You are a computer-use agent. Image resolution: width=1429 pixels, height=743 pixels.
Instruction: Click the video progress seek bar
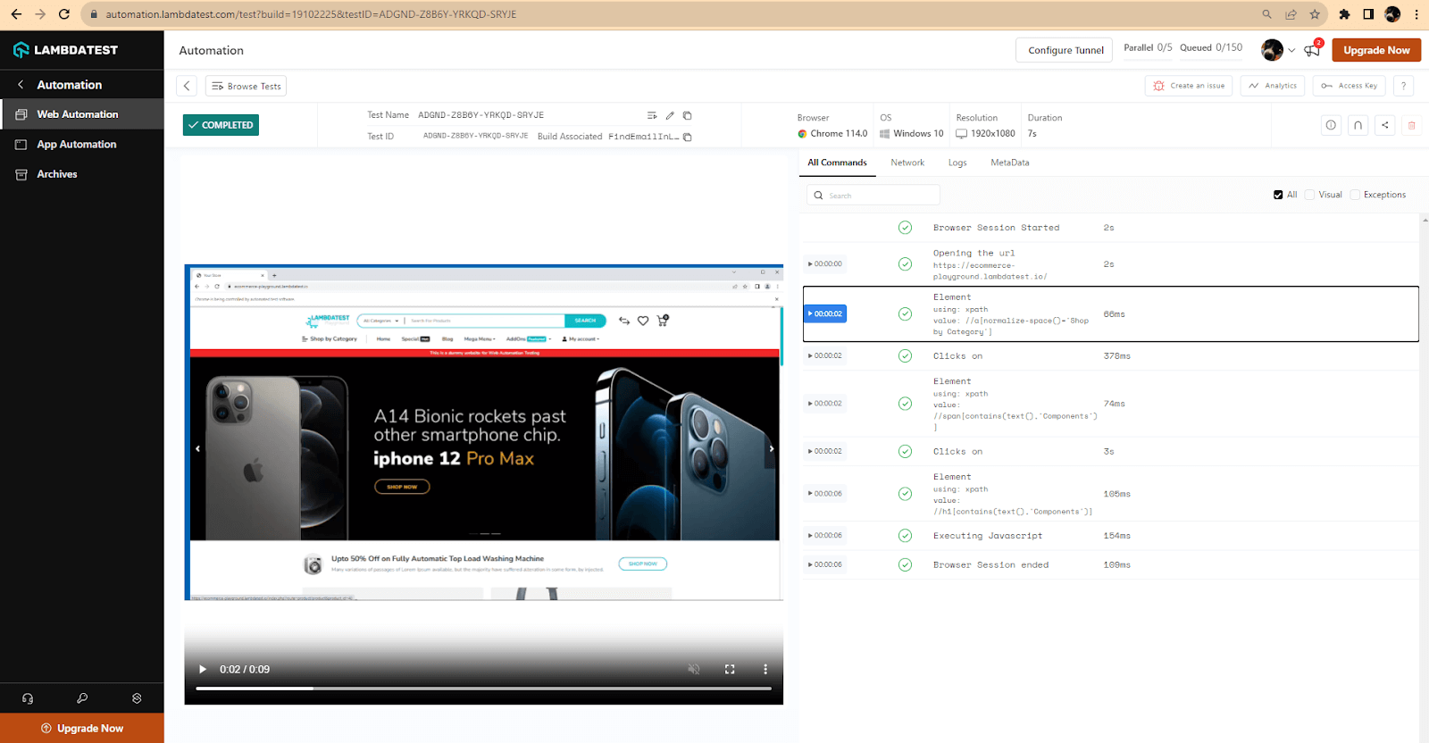point(483,689)
